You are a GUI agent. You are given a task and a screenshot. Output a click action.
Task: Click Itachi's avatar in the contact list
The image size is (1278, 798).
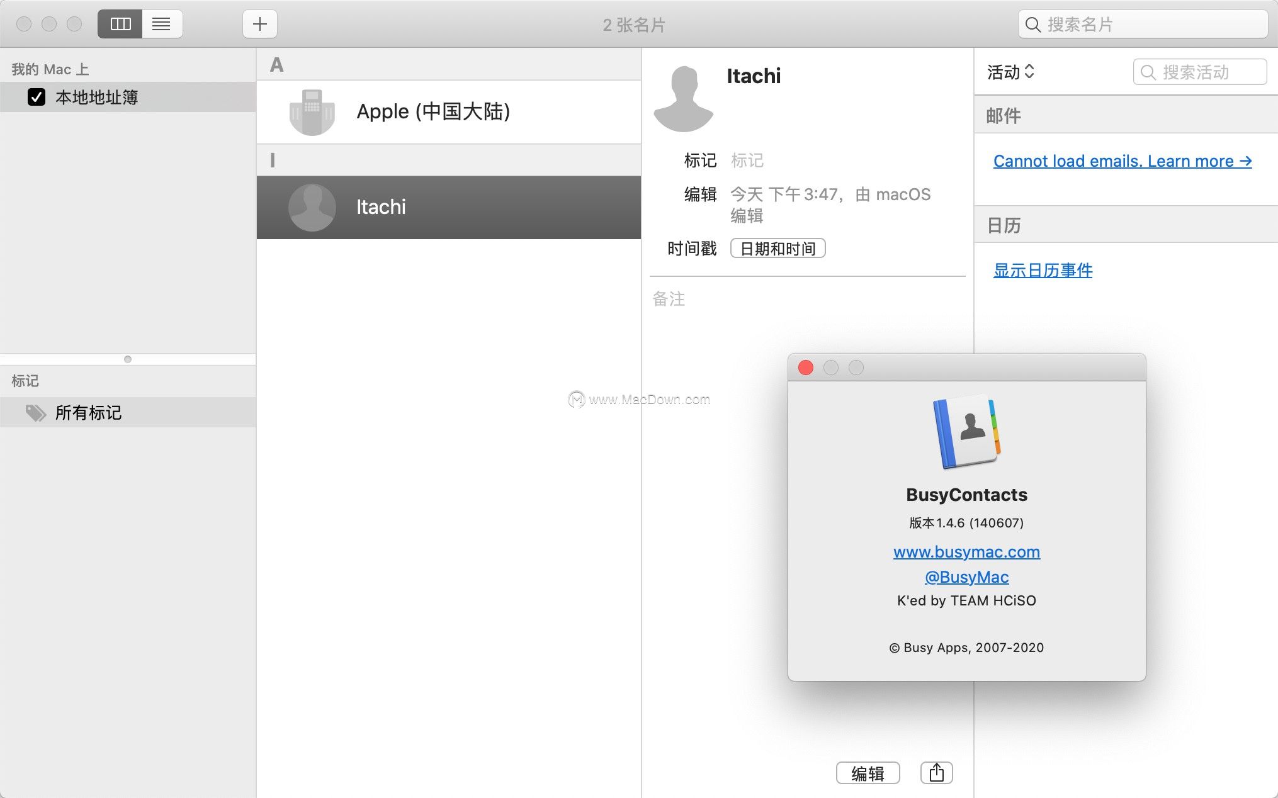point(312,207)
